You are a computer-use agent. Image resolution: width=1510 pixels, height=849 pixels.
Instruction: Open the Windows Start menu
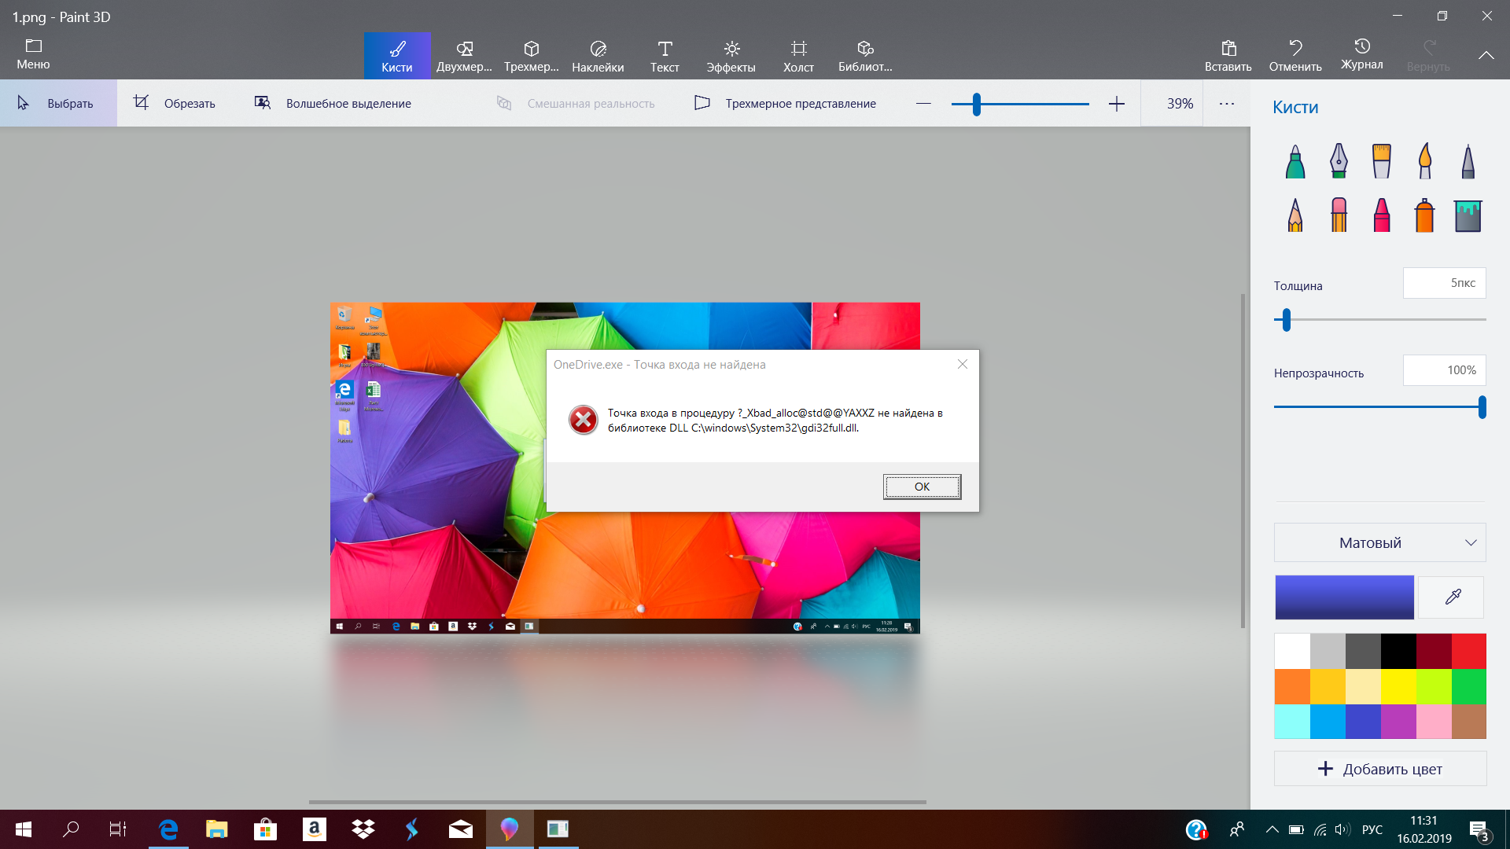click(24, 829)
